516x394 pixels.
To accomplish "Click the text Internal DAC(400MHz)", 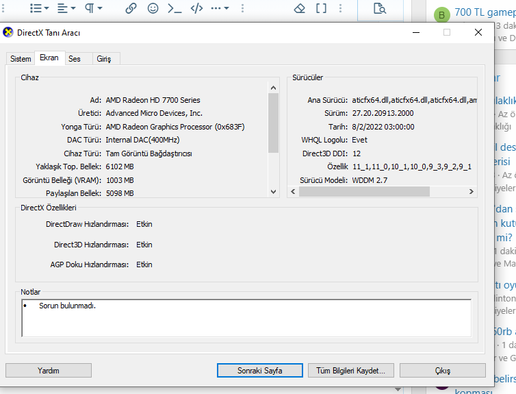I will (x=142, y=140).
